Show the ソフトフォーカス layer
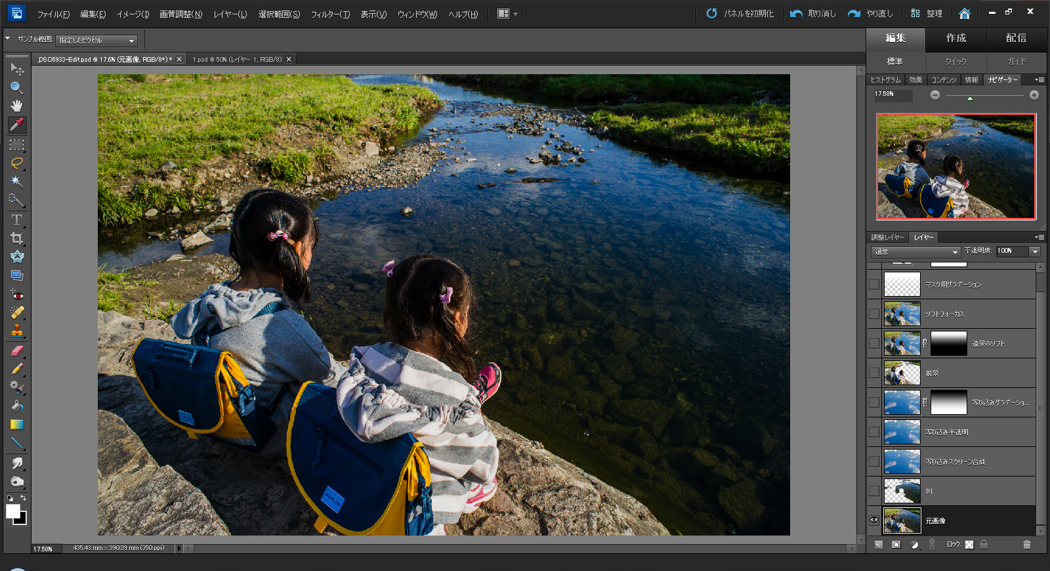The image size is (1050, 571). click(x=874, y=314)
